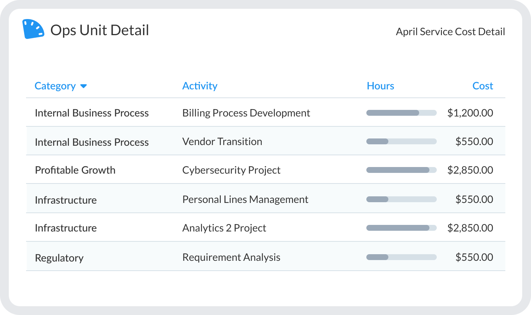This screenshot has width=531, height=315.
Task: Click the Hours column header
Action: coord(380,86)
